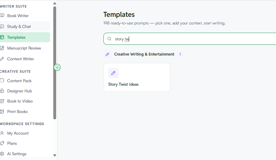Click the sidebar scrollbar thumb
The height and width of the screenshot is (160, 276).
tap(55, 63)
